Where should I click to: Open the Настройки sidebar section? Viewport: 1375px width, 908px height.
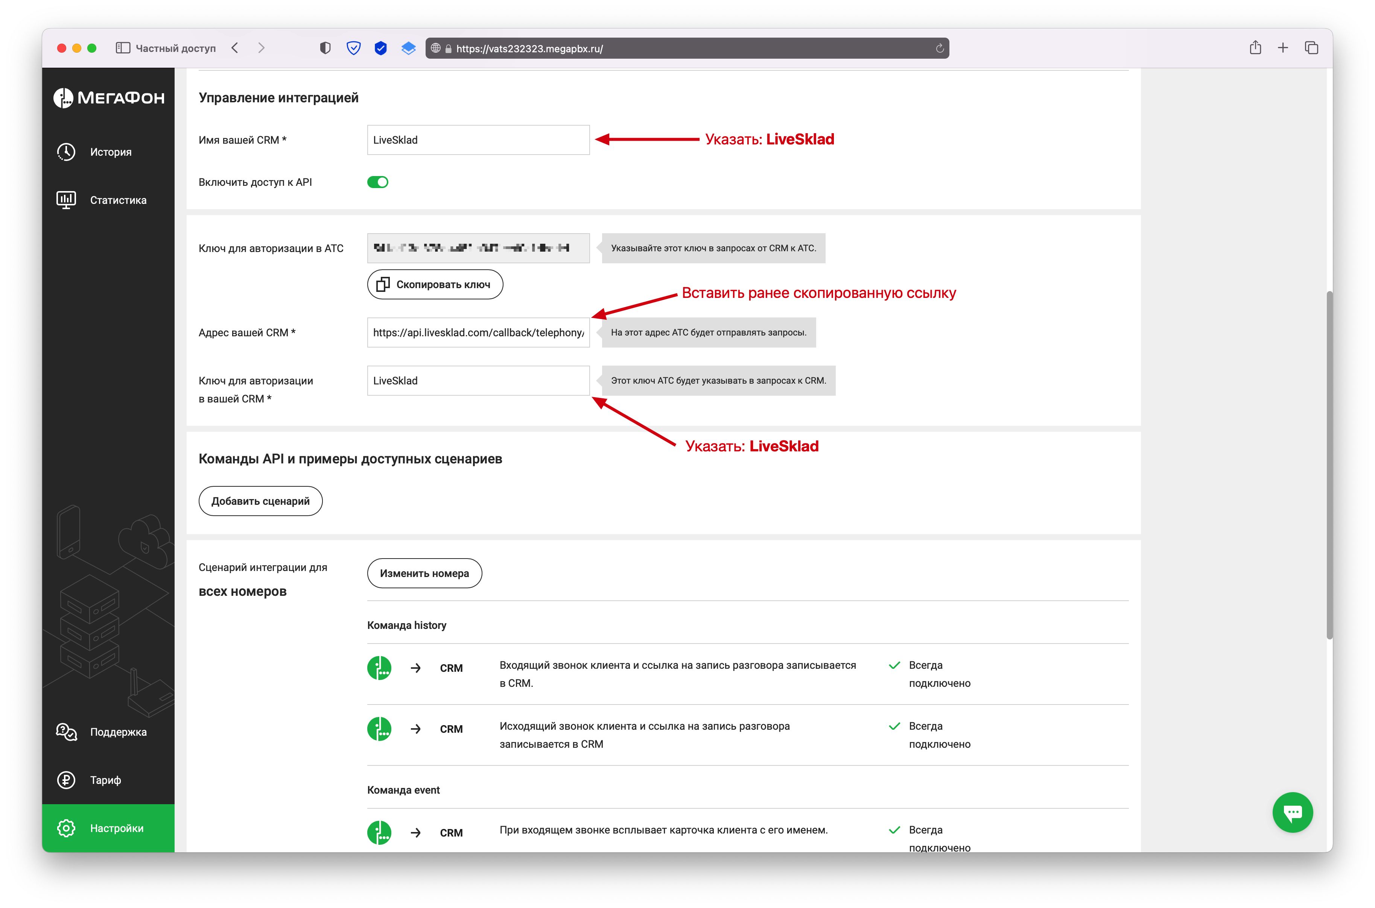click(108, 828)
